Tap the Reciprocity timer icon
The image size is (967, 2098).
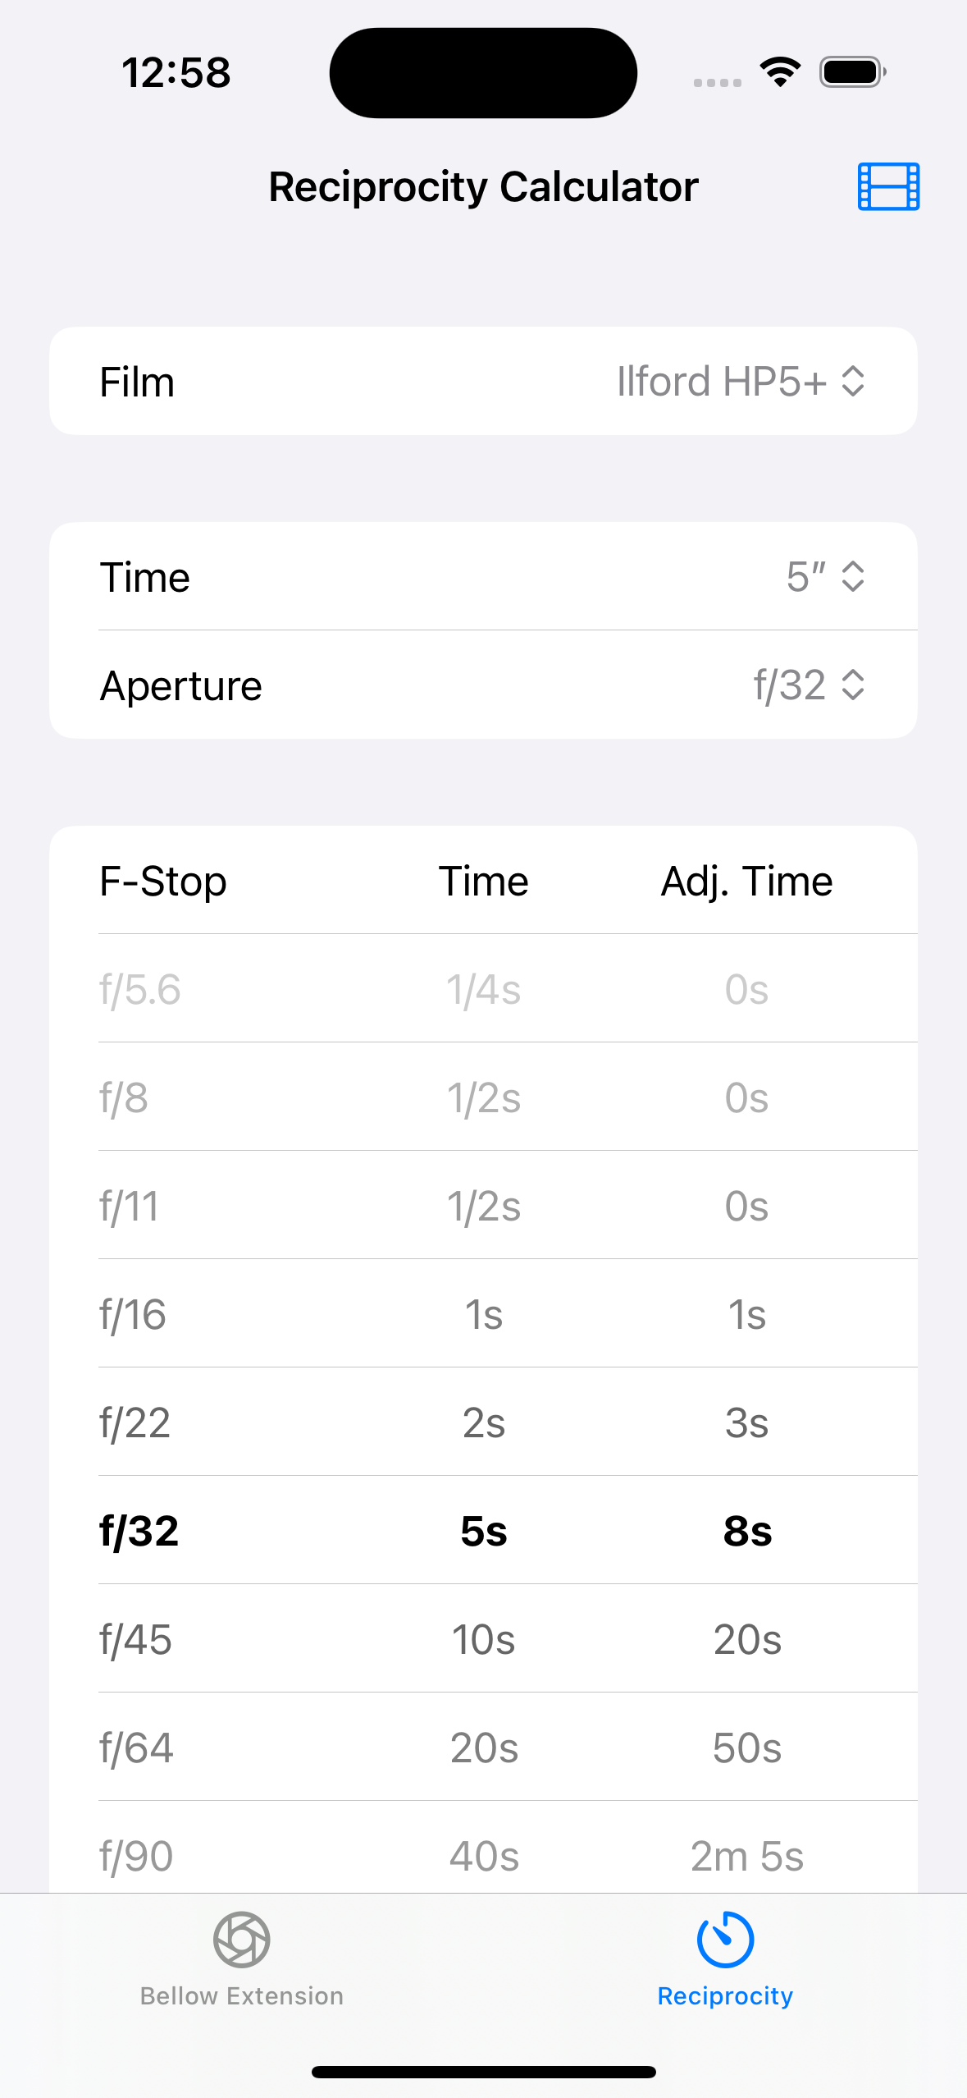coord(725,1939)
